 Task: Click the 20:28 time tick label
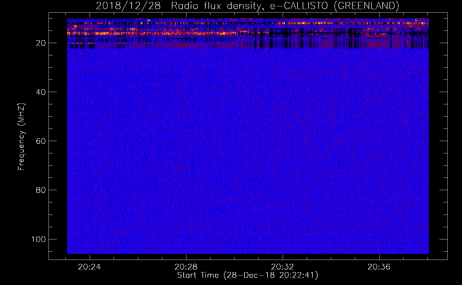coord(186,267)
